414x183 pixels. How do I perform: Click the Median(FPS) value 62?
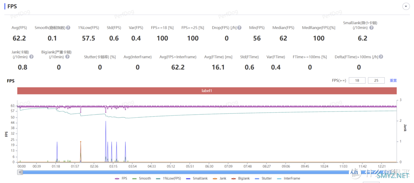click(283, 39)
